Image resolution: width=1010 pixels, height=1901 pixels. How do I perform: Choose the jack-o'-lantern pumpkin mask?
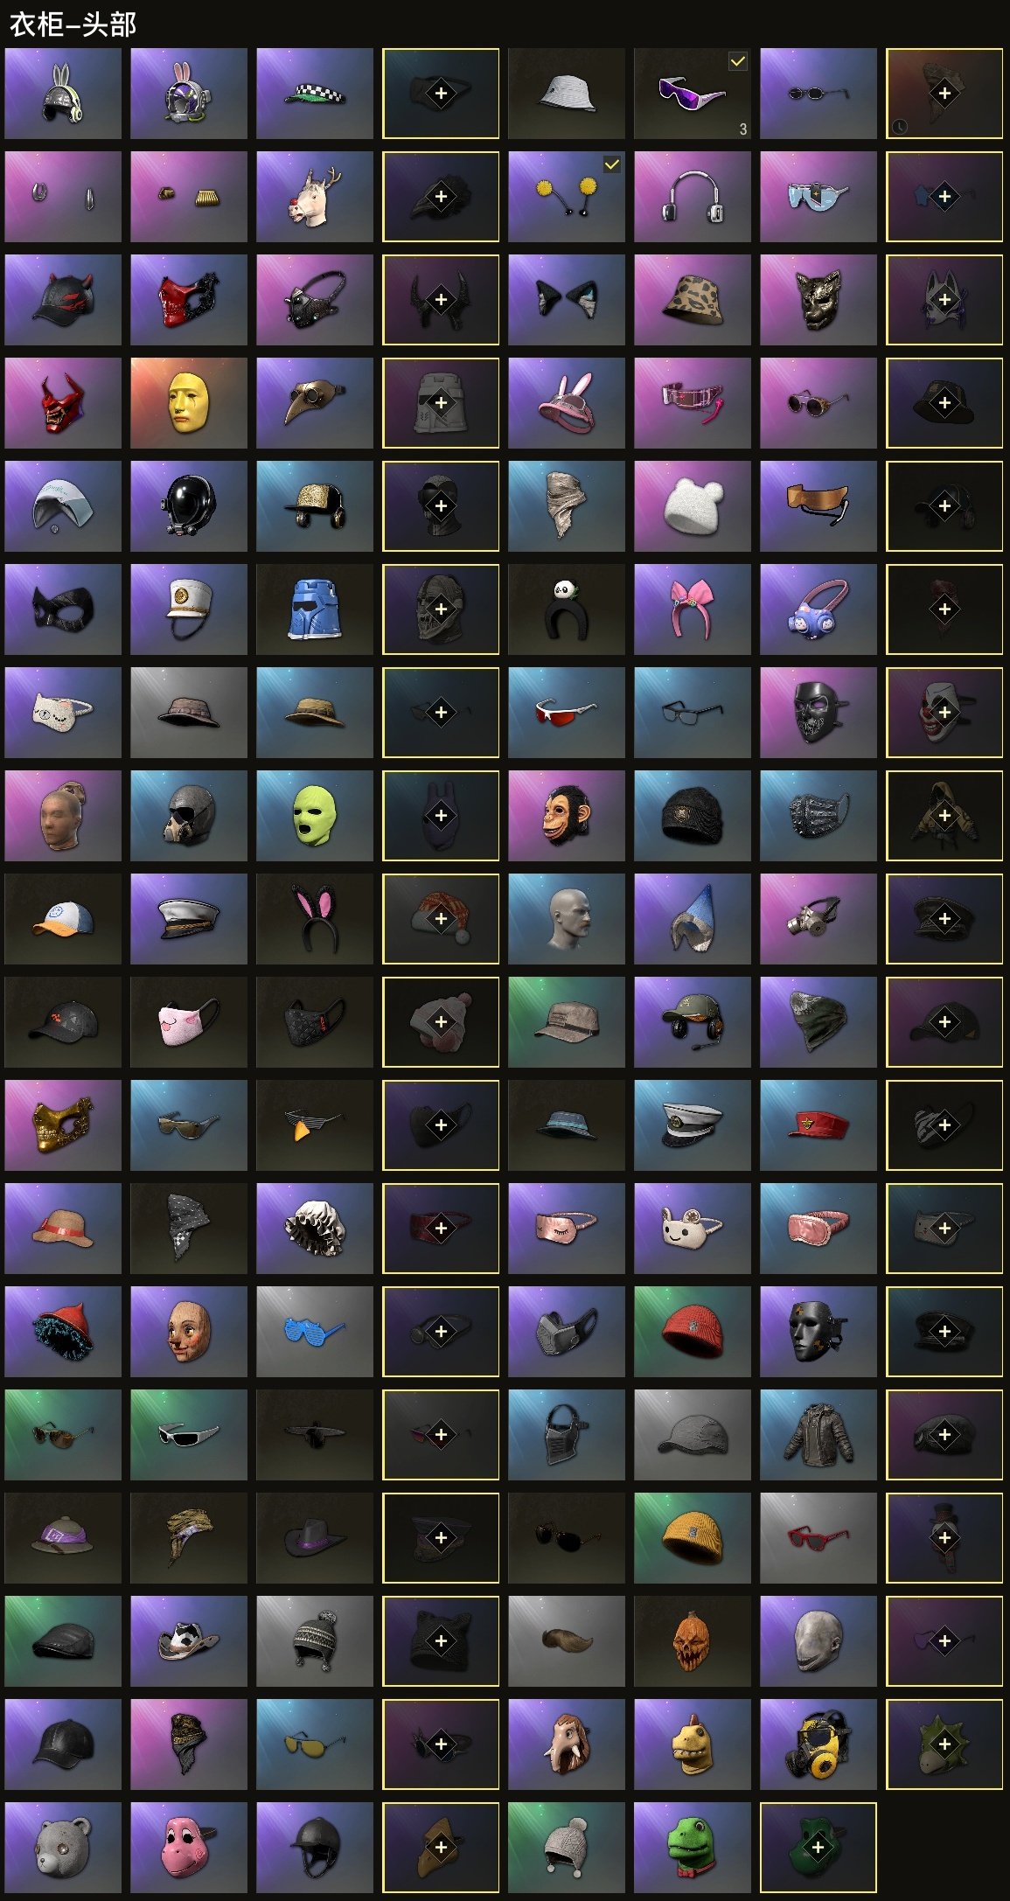click(x=693, y=1641)
